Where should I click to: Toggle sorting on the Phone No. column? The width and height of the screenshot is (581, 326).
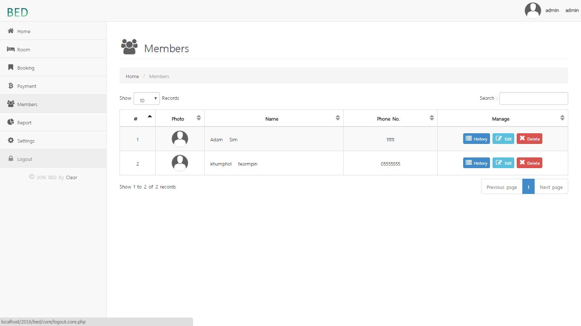pos(432,118)
